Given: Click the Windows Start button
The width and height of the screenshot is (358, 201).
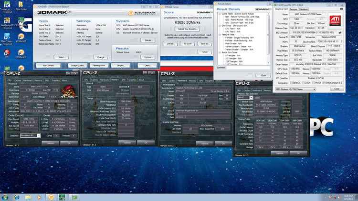Looking at the screenshot, I should click(5, 197).
